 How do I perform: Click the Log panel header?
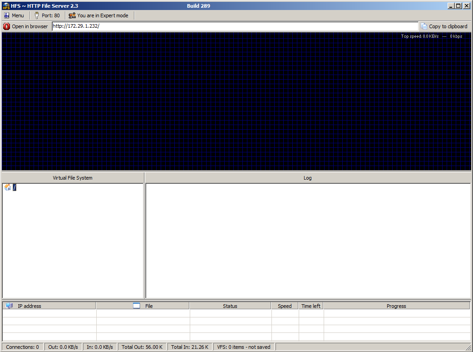(x=307, y=178)
